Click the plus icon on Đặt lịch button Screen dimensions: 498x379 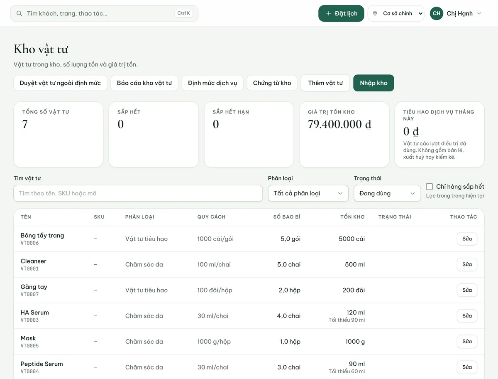[329, 13]
